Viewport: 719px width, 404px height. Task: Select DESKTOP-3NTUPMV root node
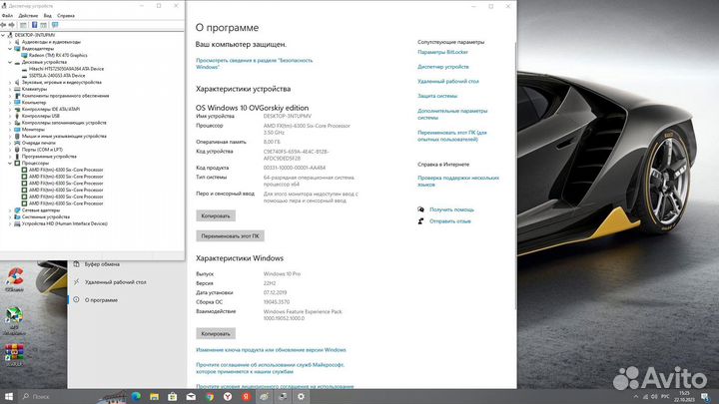[x=34, y=35]
